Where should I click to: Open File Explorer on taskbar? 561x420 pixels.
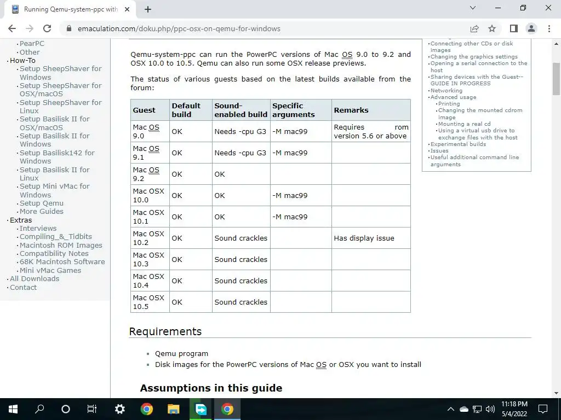tap(174, 409)
